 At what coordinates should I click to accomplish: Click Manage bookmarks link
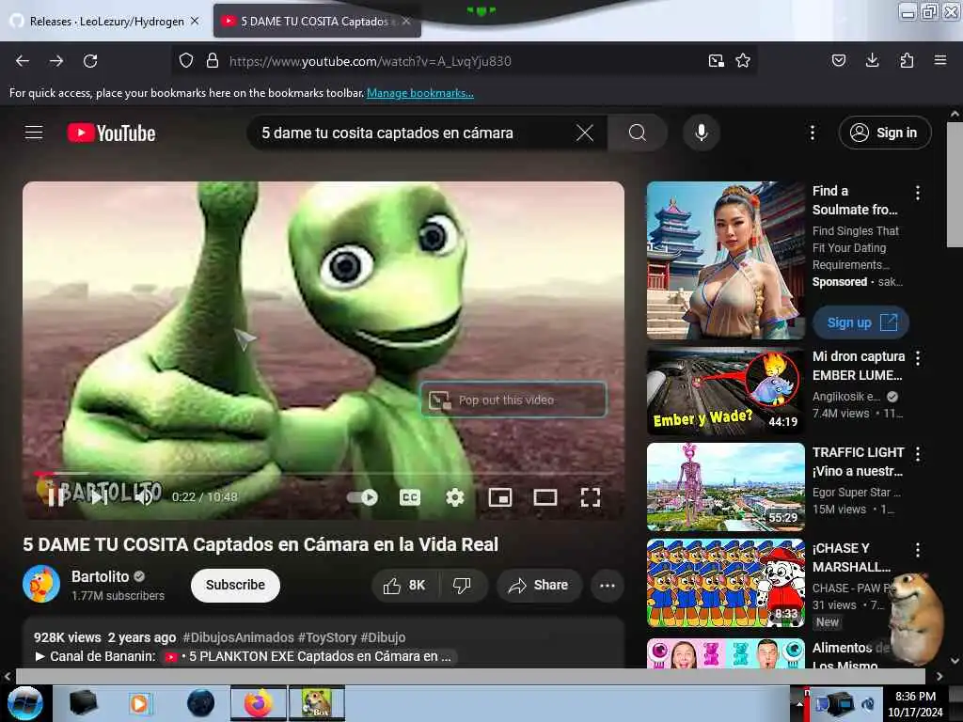pos(420,93)
